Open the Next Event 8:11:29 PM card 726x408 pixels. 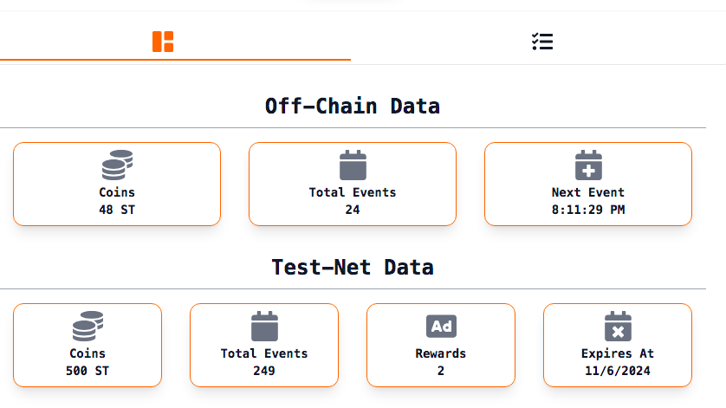588,184
